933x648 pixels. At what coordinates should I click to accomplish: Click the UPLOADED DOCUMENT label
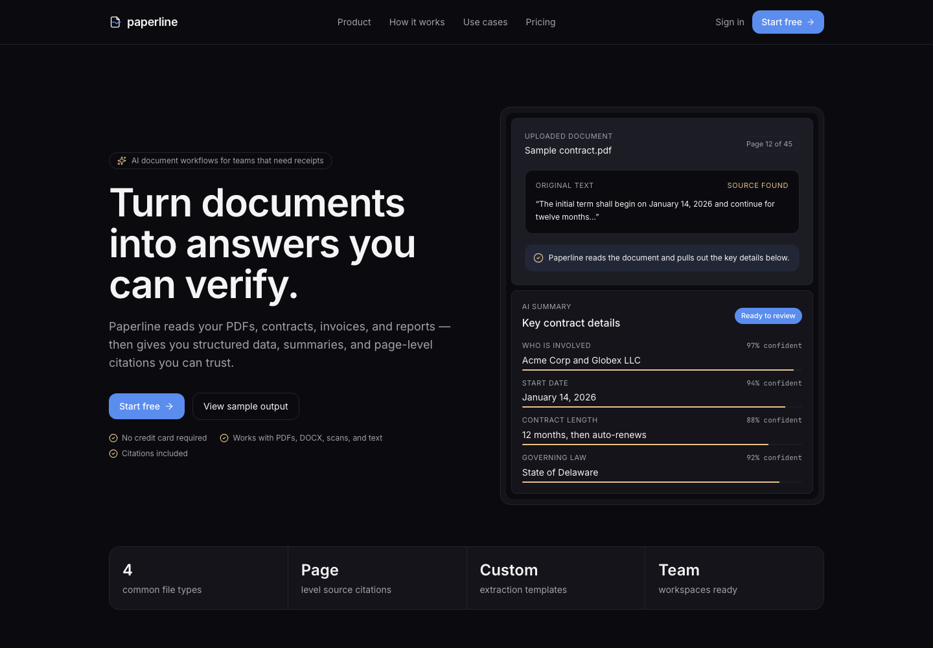point(568,136)
